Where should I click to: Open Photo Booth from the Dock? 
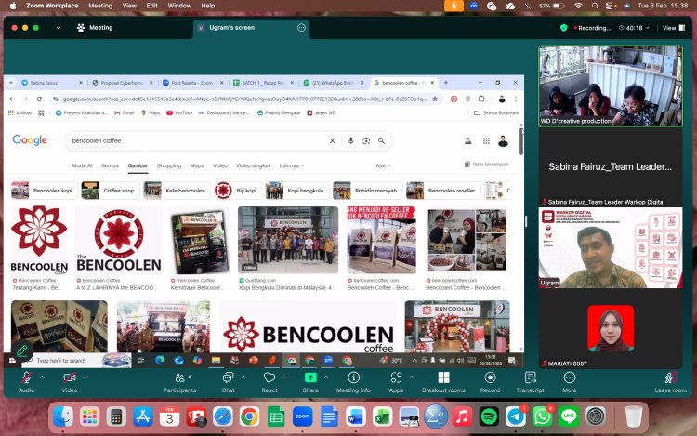click(x=196, y=416)
